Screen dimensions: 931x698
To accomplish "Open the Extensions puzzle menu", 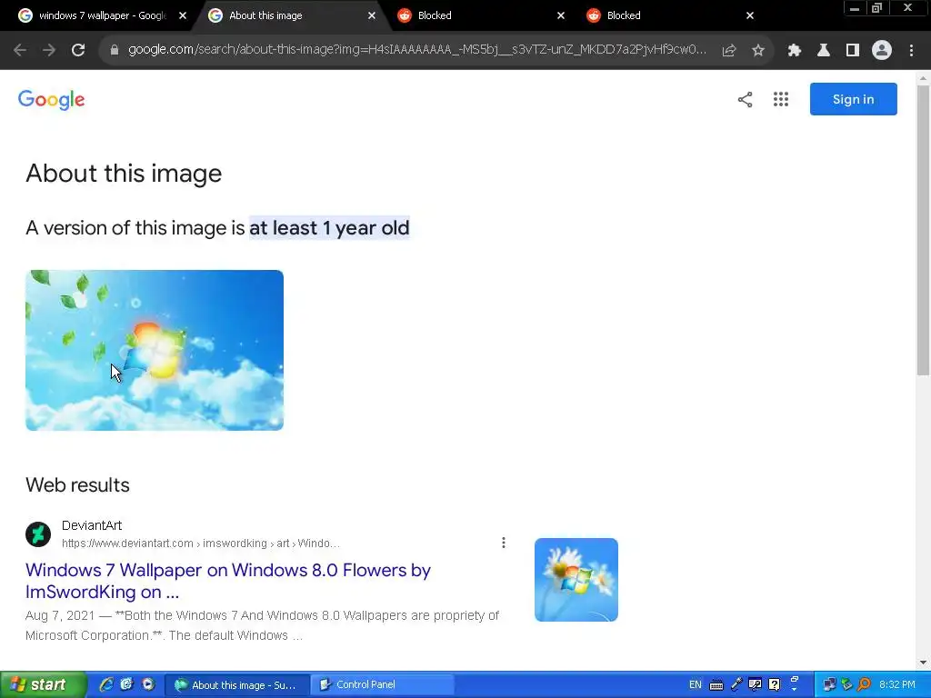I will point(795,51).
